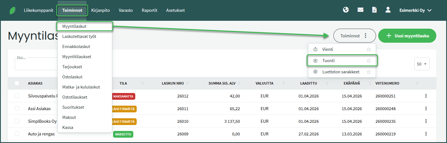This screenshot has width=447, height=143.
Task: Open row menu for invoice 26009
Action: tap(426, 134)
